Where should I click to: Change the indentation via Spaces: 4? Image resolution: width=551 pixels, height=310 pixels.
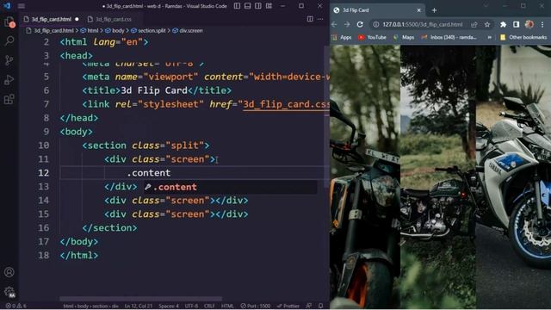click(169, 307)
